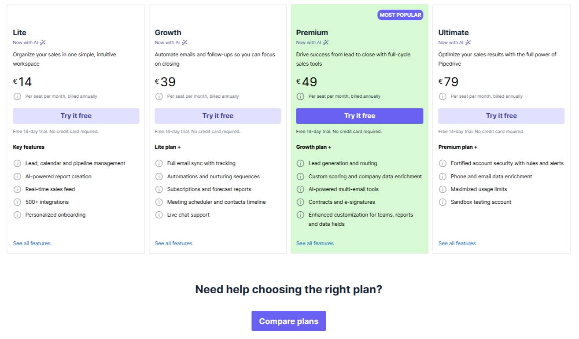Open the Compare plans page
The image size is (579, 339).
point(288,321)
